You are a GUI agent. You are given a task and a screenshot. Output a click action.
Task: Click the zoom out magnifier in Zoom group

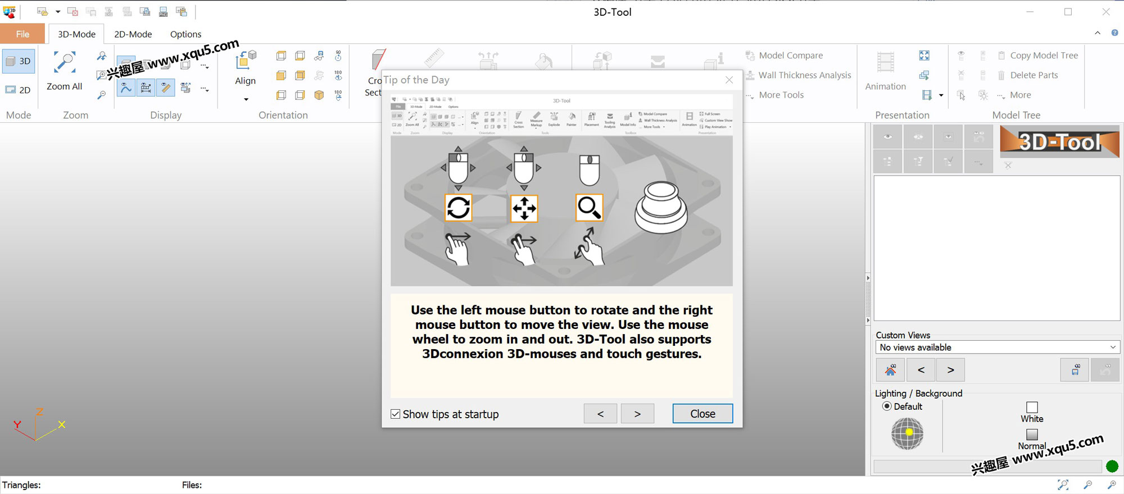101,95
